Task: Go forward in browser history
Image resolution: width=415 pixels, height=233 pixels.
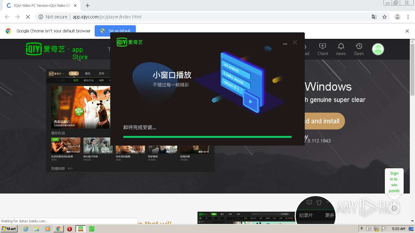Action: coord(18,17)
